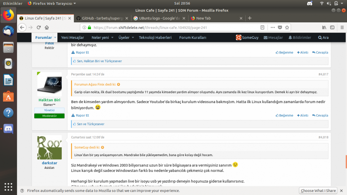This screenshot has height=195, width=347.
Task: Expand the Forumlar dropdown arrow
Action: tap(55, 38)
